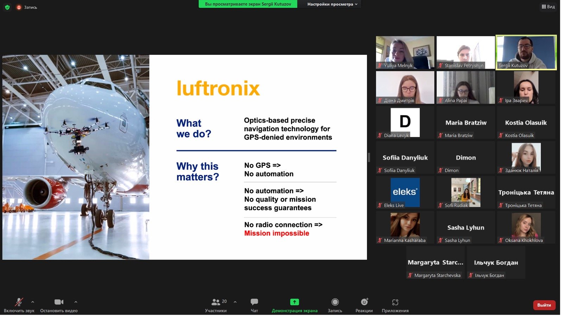Click the 'Why this matters?' heading
The image size is (563, 316).
coord(197,172)
